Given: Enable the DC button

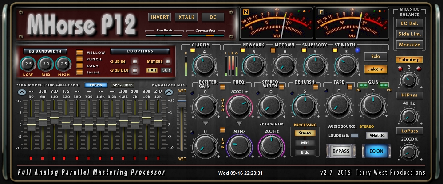Looking at the screenshot, I should tap(213, 17).
